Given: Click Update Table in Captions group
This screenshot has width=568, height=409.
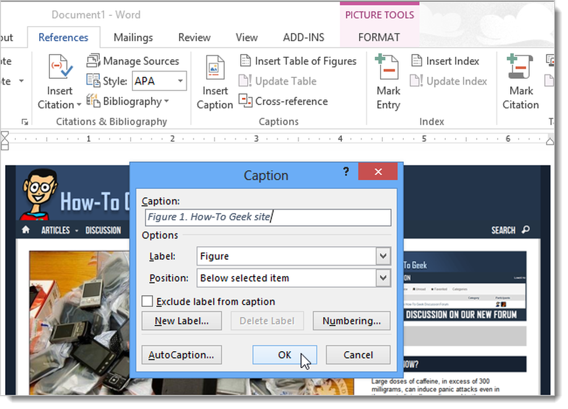Looking at the screenshot, I should tap(278, 81).
